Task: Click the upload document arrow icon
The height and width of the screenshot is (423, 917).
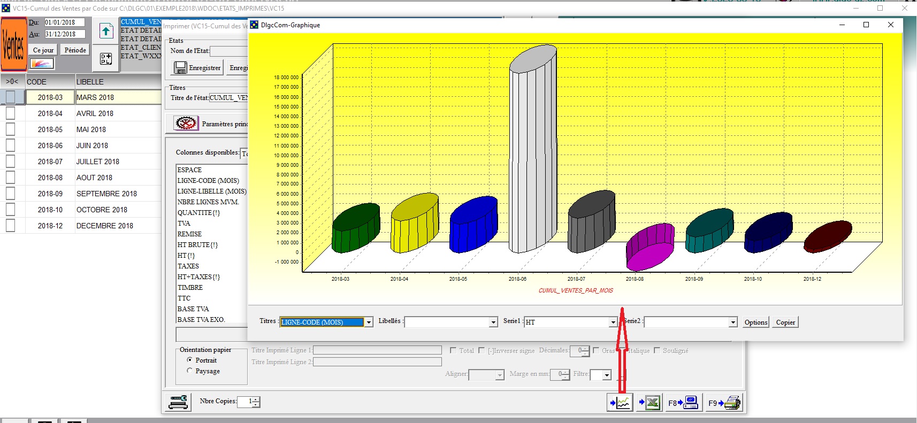Action: [x=106, y=32]
